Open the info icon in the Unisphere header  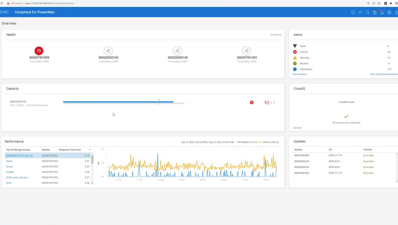click(x=353, y=13)
